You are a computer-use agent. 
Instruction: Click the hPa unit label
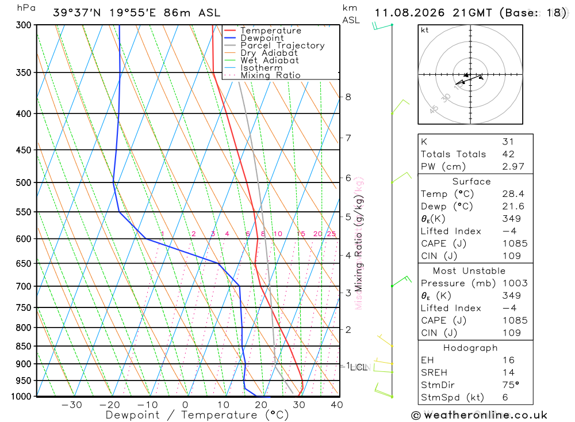26,8
